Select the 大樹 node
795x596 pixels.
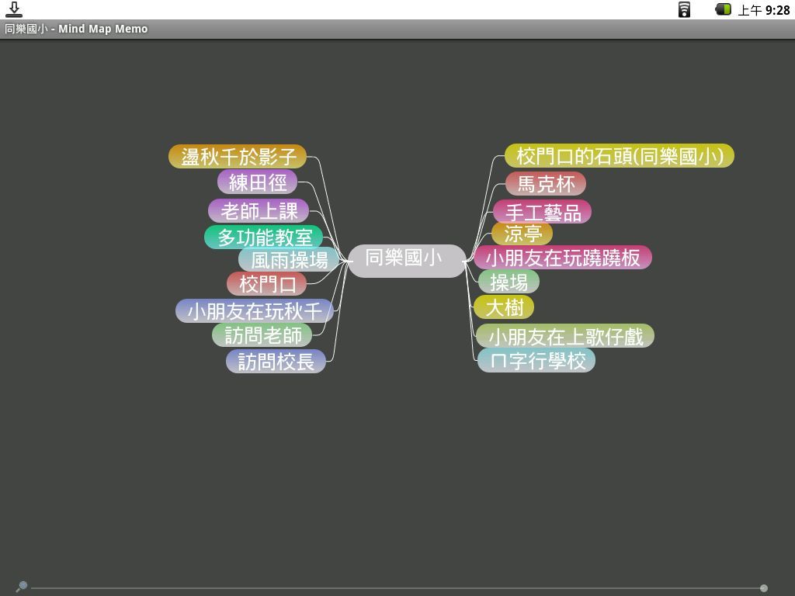pyautogui.click(x=504, y=308)
